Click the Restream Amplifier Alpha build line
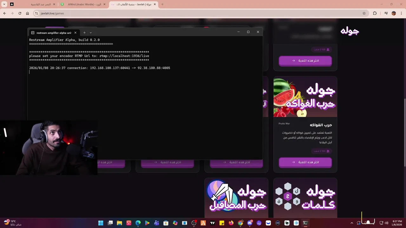Image resolution: width=406 pixels, height=228 pixels. click(x=64, y=40)
